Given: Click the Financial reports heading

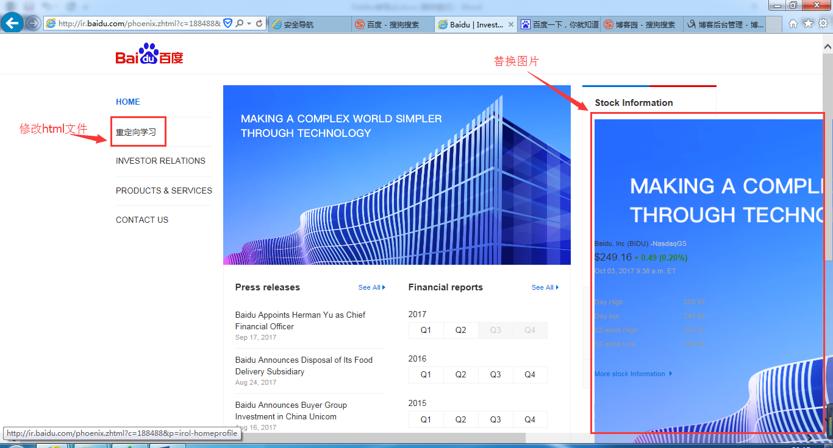Looking at the screenshot, I should (446, 287).
